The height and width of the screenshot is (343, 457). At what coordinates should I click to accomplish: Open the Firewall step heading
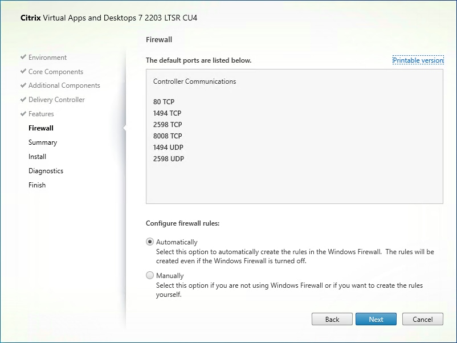coord(158,39)
